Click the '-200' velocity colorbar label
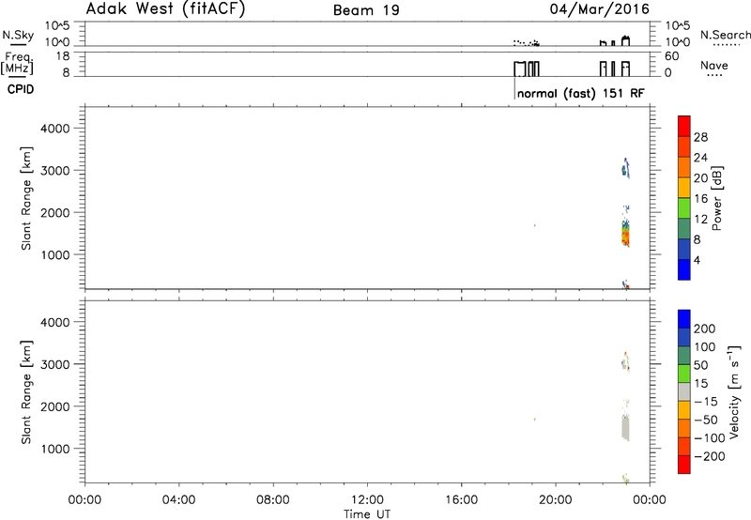Viewport: 751px width, 520px height. pos(710,456)
